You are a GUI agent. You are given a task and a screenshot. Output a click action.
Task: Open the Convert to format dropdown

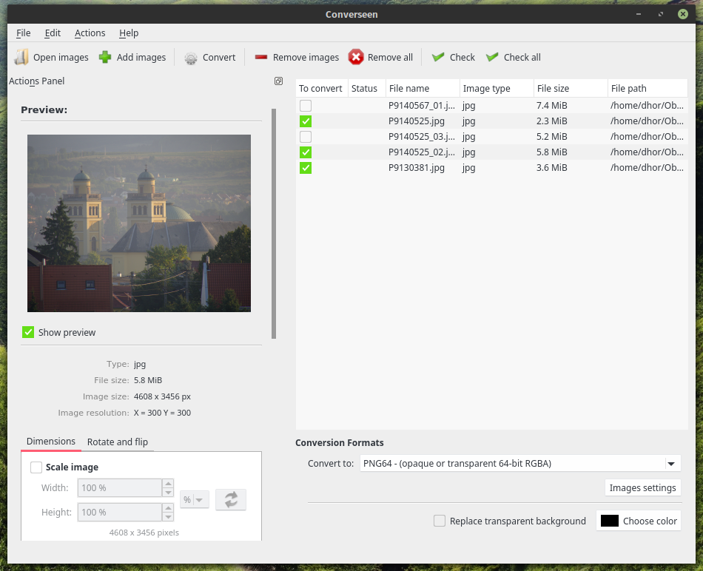pos(520,464)
